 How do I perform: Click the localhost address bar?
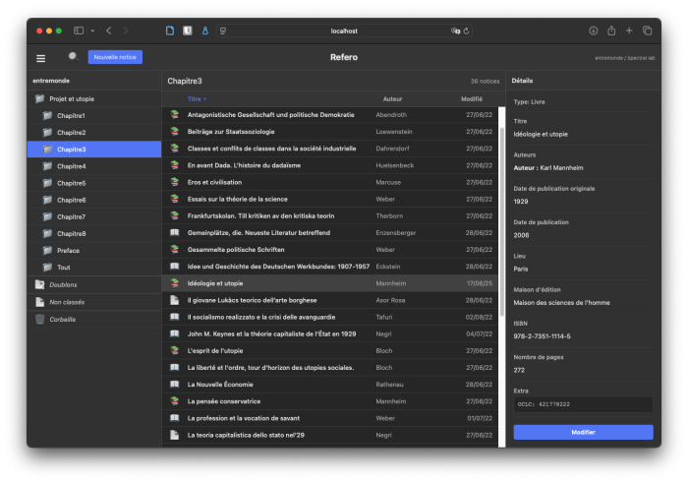point(344,30)
